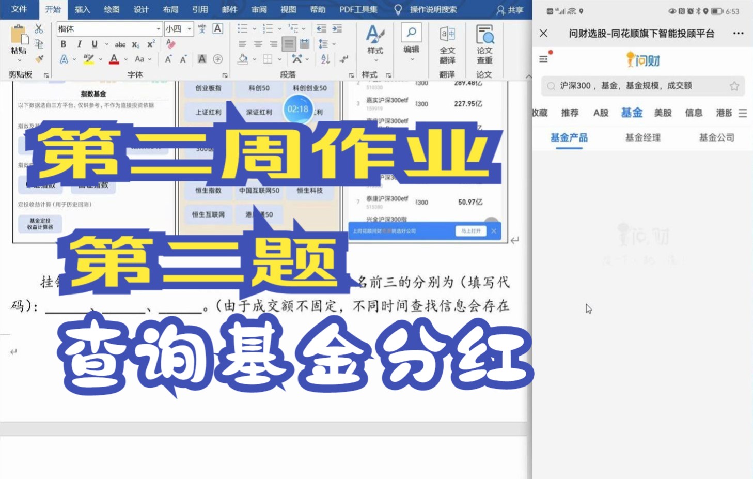Click the 论文查重 button

tap(484, 45)
